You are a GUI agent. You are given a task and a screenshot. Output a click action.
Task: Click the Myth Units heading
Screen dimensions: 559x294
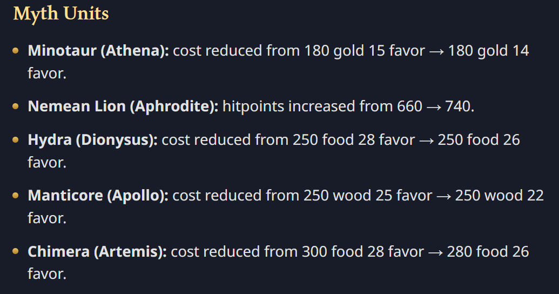[61, 14]
